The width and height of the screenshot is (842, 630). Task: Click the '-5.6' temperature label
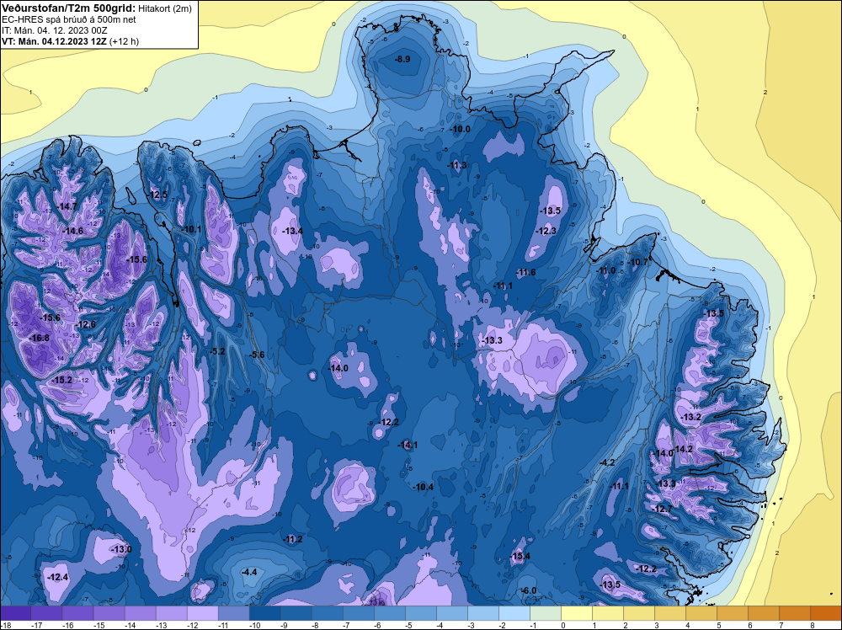pos(257,355)
